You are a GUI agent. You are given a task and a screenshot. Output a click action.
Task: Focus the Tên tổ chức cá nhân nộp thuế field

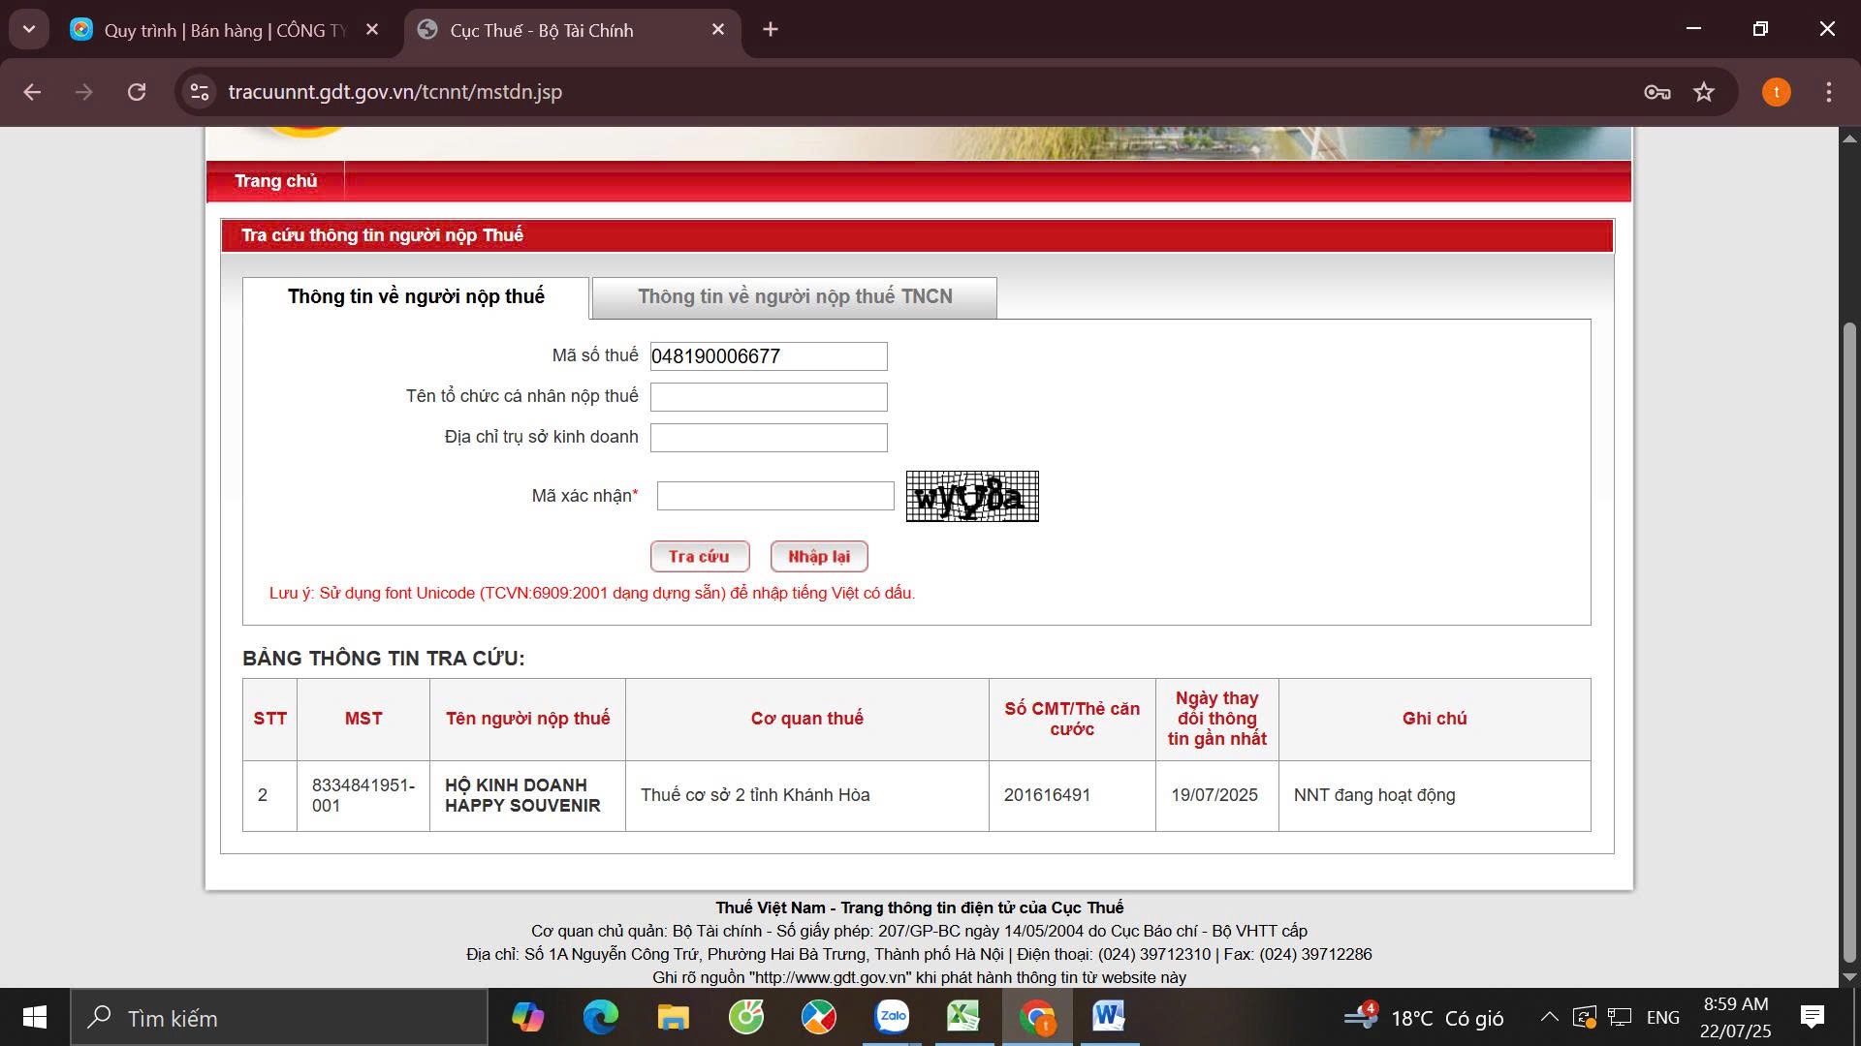click(769, 397)
